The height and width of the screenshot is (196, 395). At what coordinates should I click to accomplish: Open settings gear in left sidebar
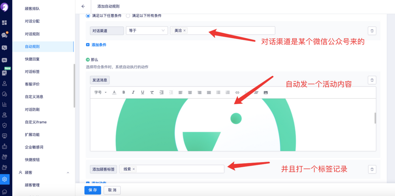click(x=5, y=179)
